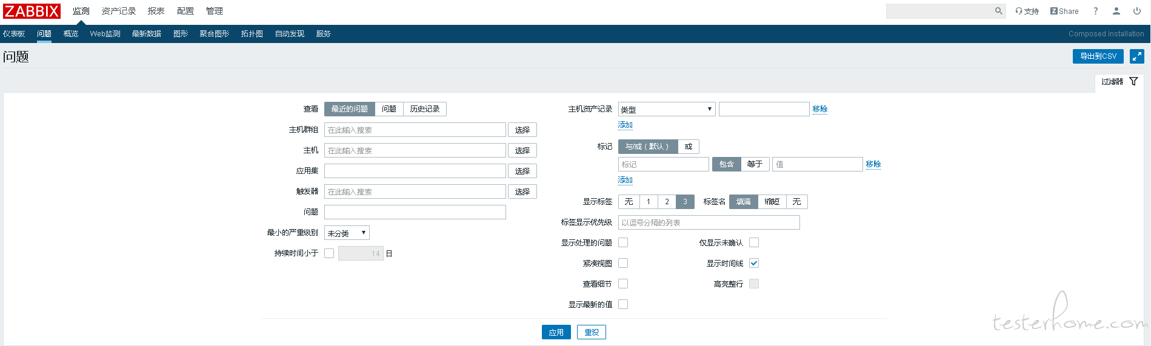Viewport: 1151px width, 346px height.
Task: Enable the 显示处理的问题 checkbox
Action: tap(623, 242)
